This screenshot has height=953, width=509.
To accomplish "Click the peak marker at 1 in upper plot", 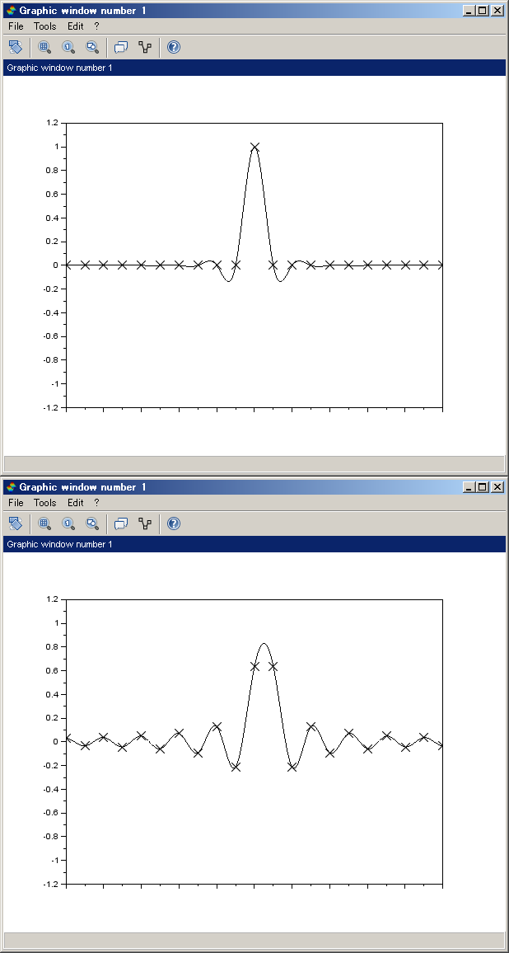I will point(254,147).
